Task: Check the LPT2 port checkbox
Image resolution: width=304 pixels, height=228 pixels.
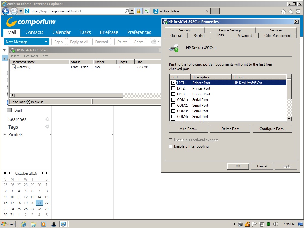Action: (x=173, y=88)
